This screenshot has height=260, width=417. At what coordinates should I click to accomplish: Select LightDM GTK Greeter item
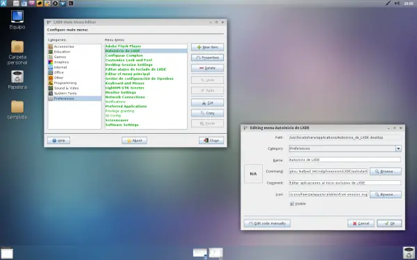point(146,88)
